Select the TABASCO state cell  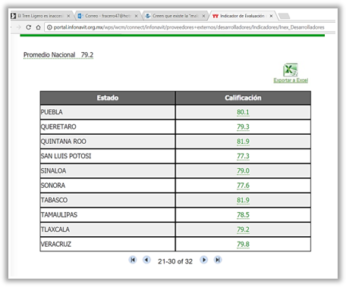(108, 200)
